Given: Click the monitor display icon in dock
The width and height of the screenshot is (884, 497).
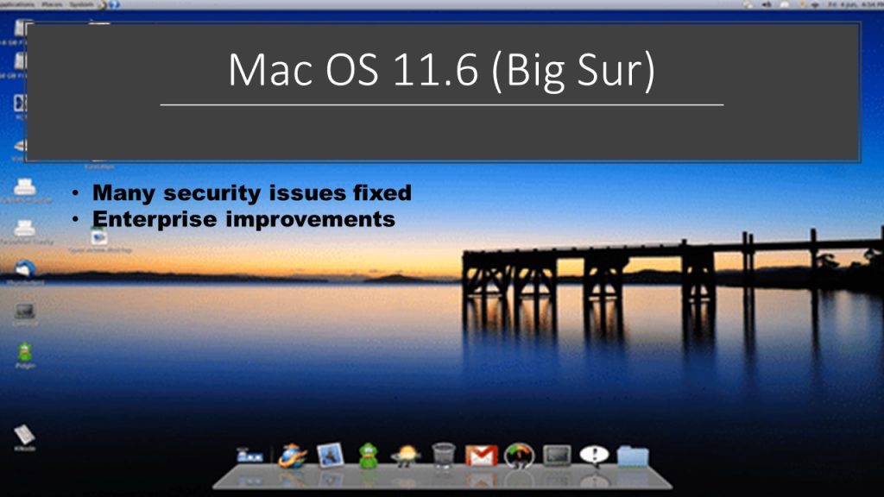Looking at the screenshot, I should [557, 455].
